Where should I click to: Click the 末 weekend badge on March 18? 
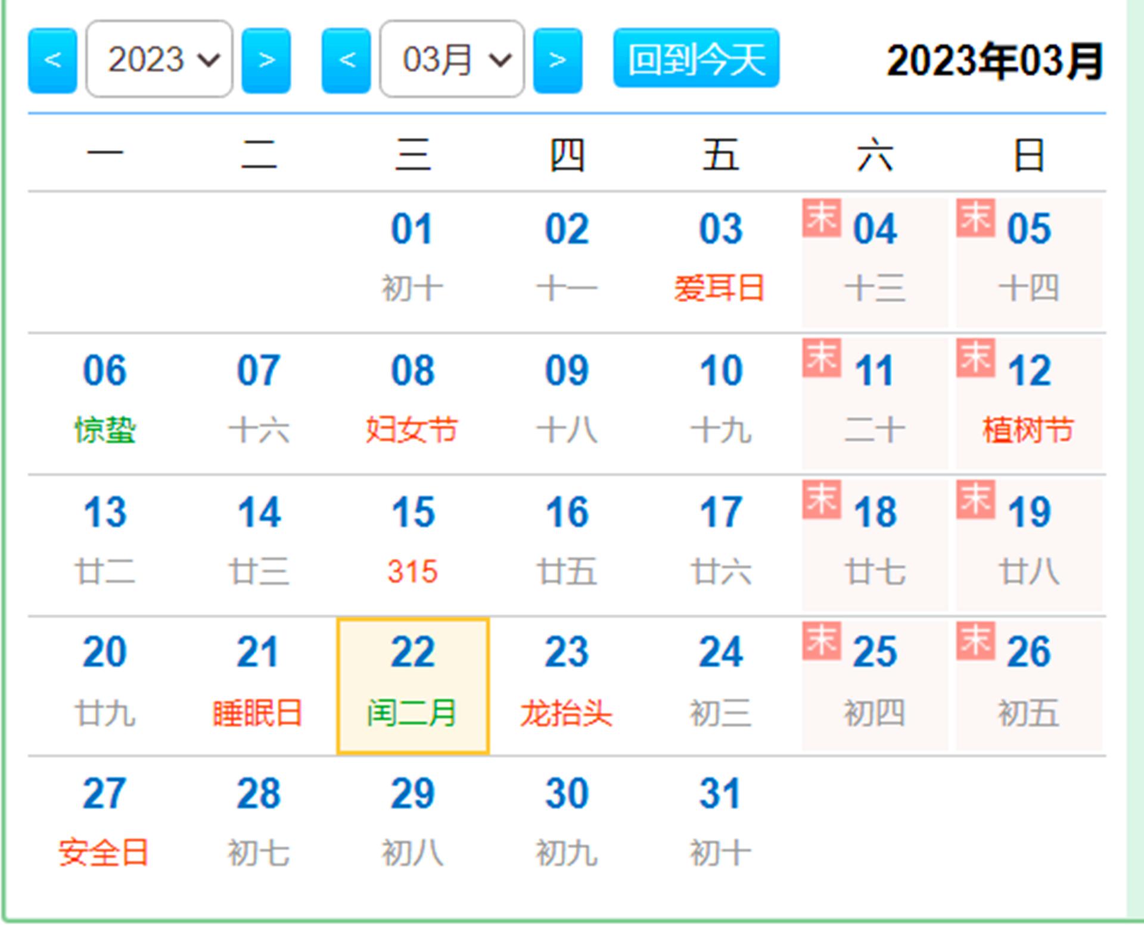click(x=822, y=499)
